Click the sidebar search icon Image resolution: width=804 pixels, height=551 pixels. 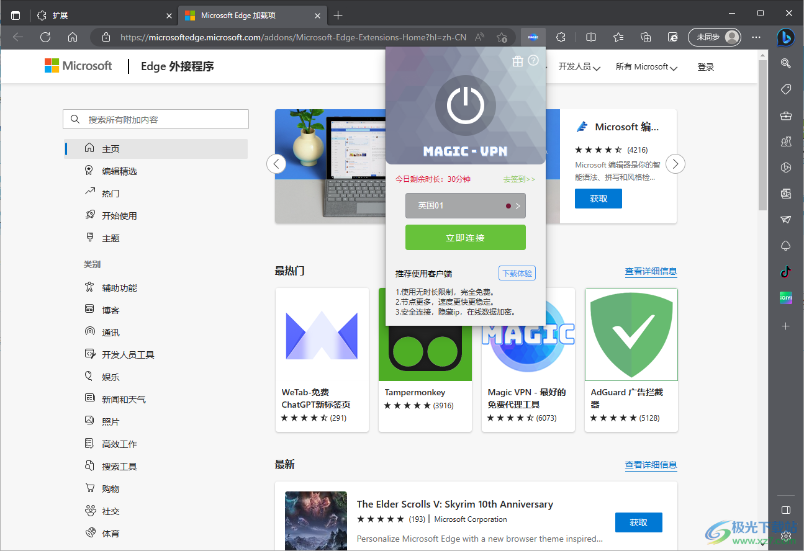pos(785,63)
